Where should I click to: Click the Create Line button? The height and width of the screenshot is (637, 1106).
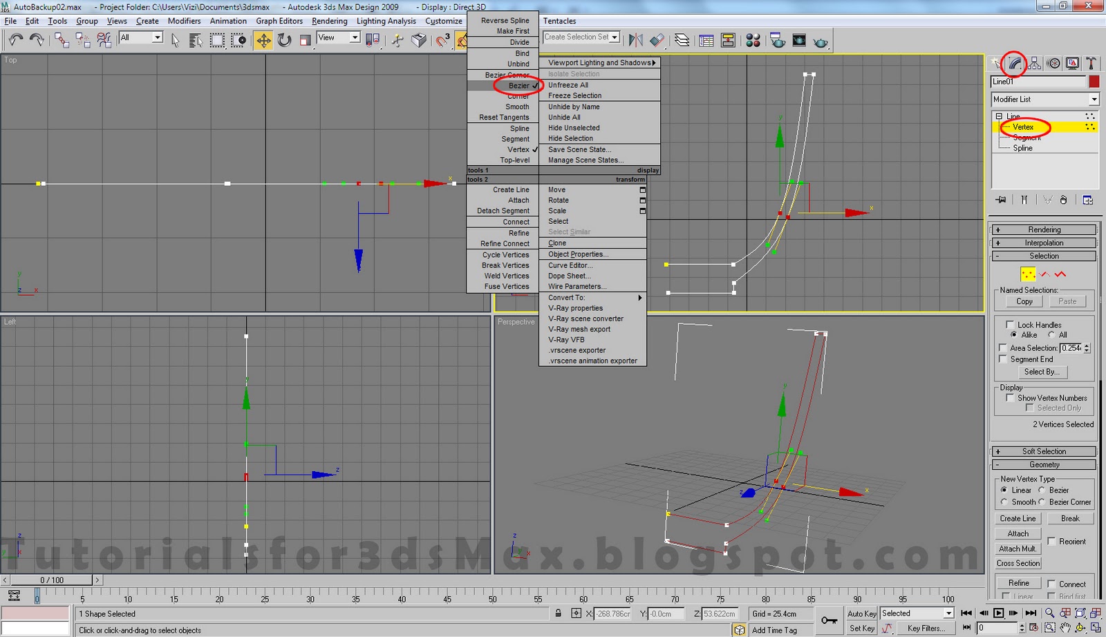coord(1018,518)
